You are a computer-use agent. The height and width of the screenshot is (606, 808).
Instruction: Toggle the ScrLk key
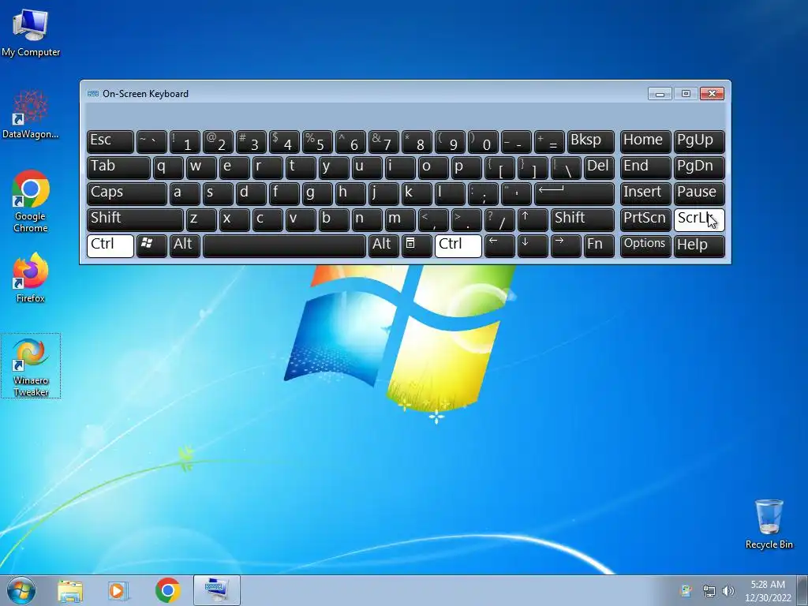click(x=699, y=219)
